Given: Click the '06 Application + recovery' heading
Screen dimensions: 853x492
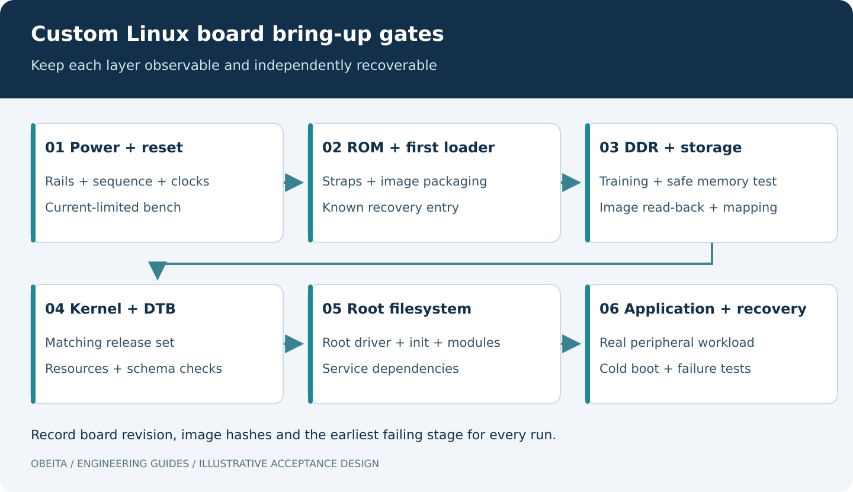Looking at the screenshot, I should tap(703, 309).
